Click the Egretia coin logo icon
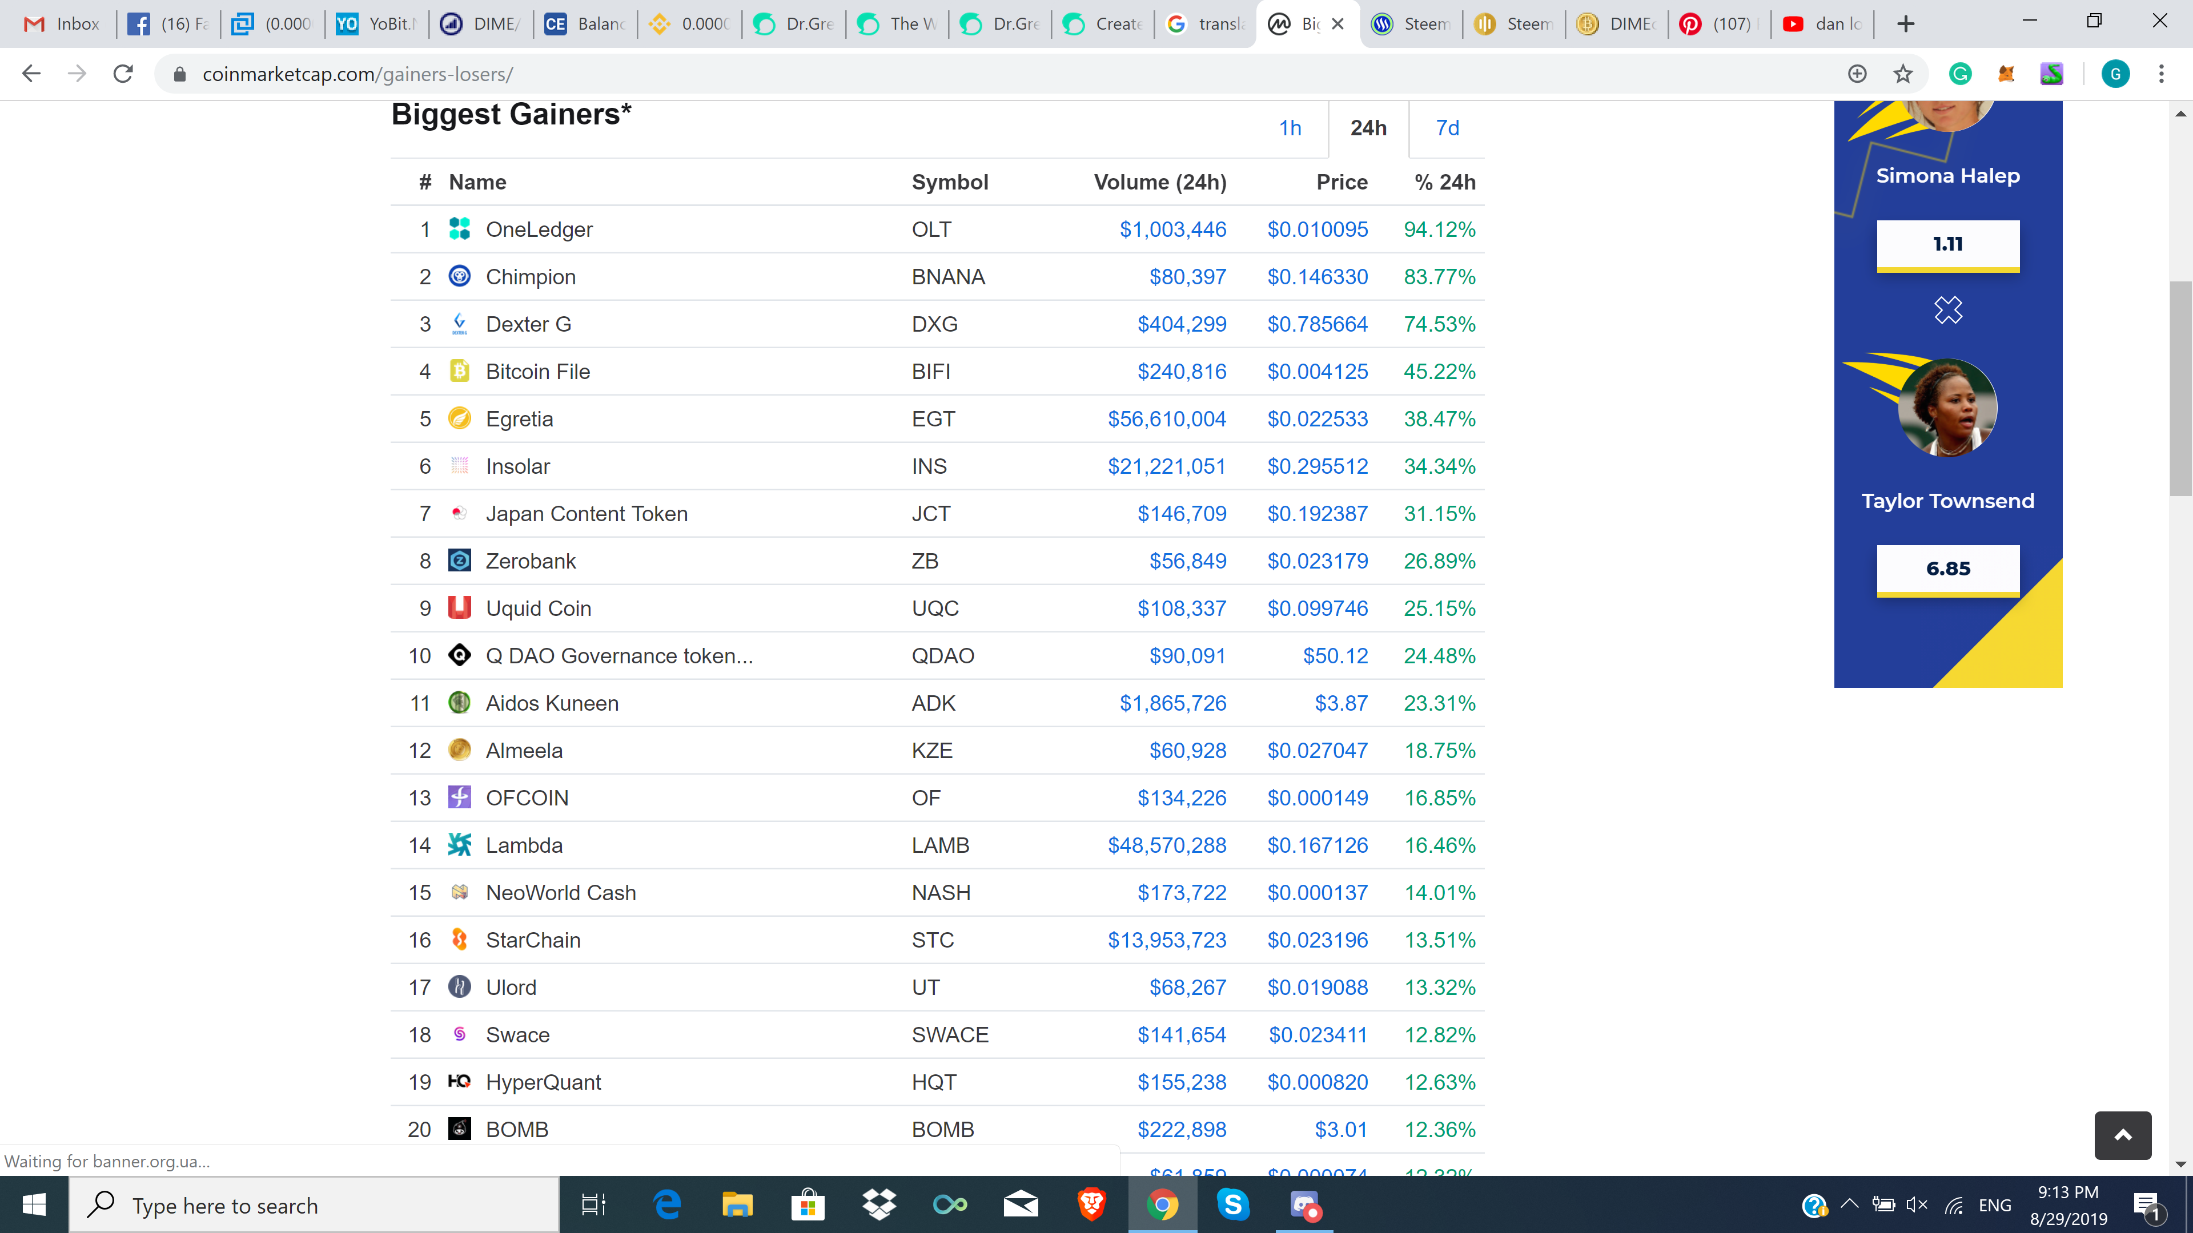 pyautogui.click(x=459, y=418)
